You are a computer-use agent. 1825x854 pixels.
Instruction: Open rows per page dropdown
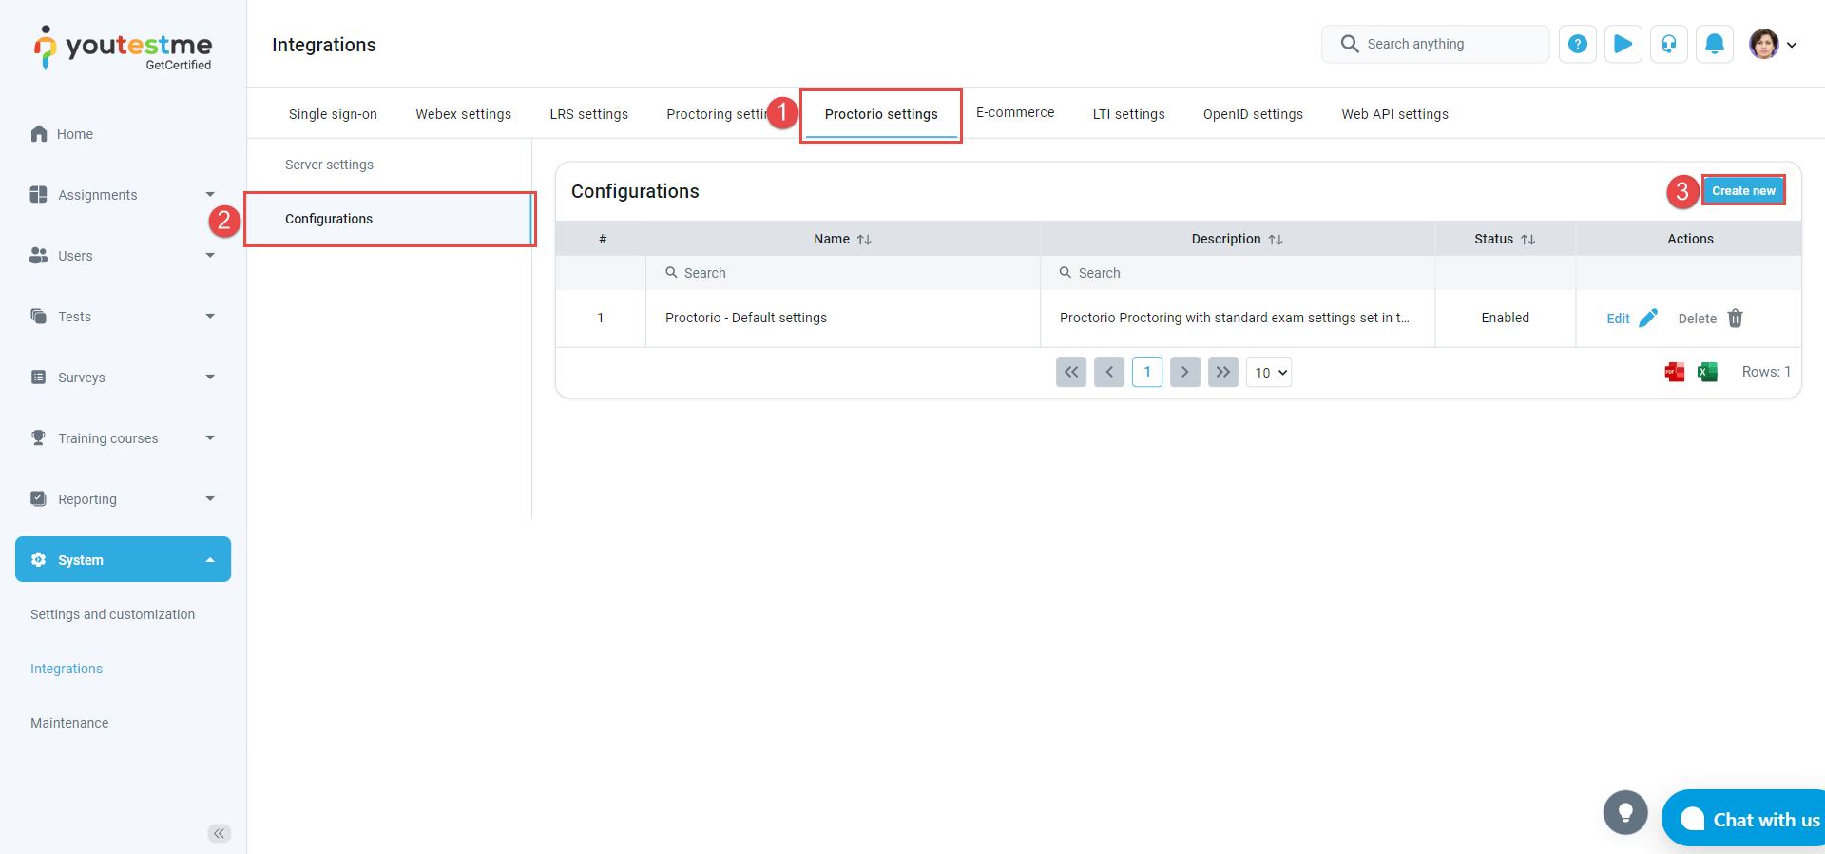click(1269, 373)
